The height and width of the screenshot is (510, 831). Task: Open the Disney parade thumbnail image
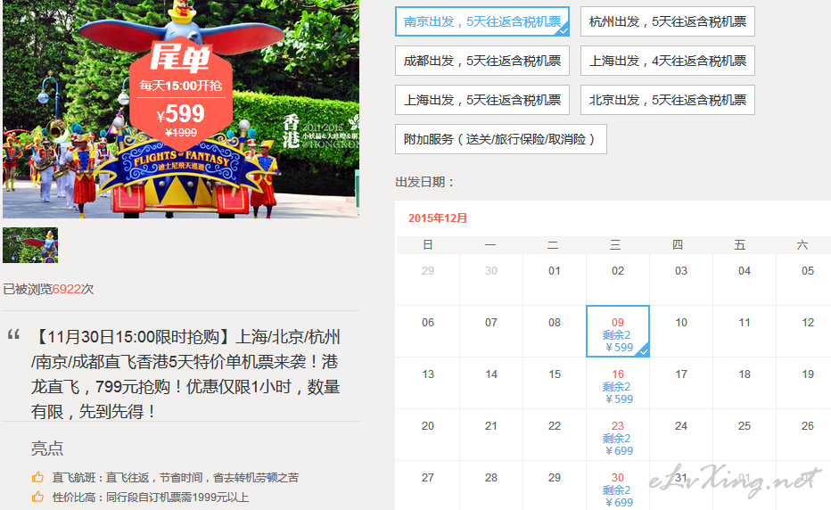(x=30, y=245)
